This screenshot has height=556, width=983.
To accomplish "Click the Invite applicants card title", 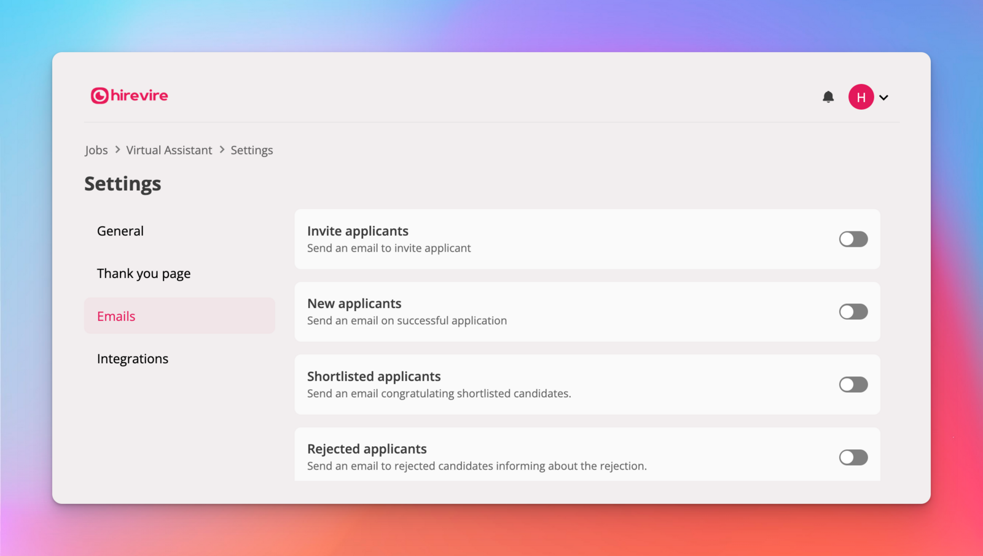I will (x=358, y=231).
